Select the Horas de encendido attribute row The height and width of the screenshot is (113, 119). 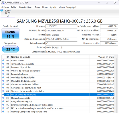coord(58,98)
